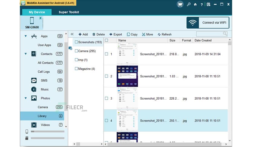Viewport: 253px width, 147px height.
Task: Check the Magazine (4) album checkbox
Action: click(76, 69)
